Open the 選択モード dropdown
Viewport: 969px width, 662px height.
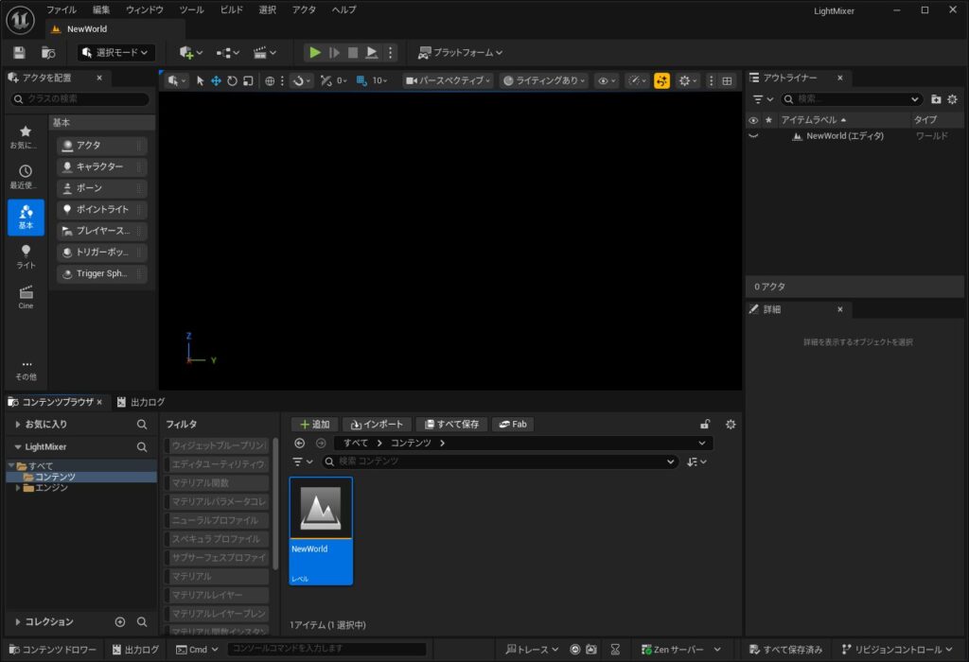(x=116, y=53)
